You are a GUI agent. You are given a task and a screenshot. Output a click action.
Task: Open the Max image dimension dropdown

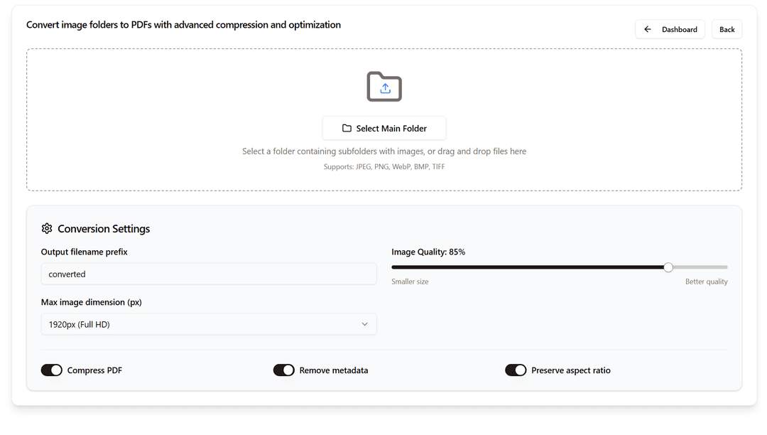click(209, 324)
